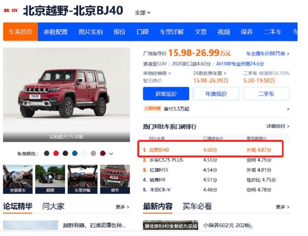Open the 越野利器，石滩泥潭 forum post

pos(94,226)
